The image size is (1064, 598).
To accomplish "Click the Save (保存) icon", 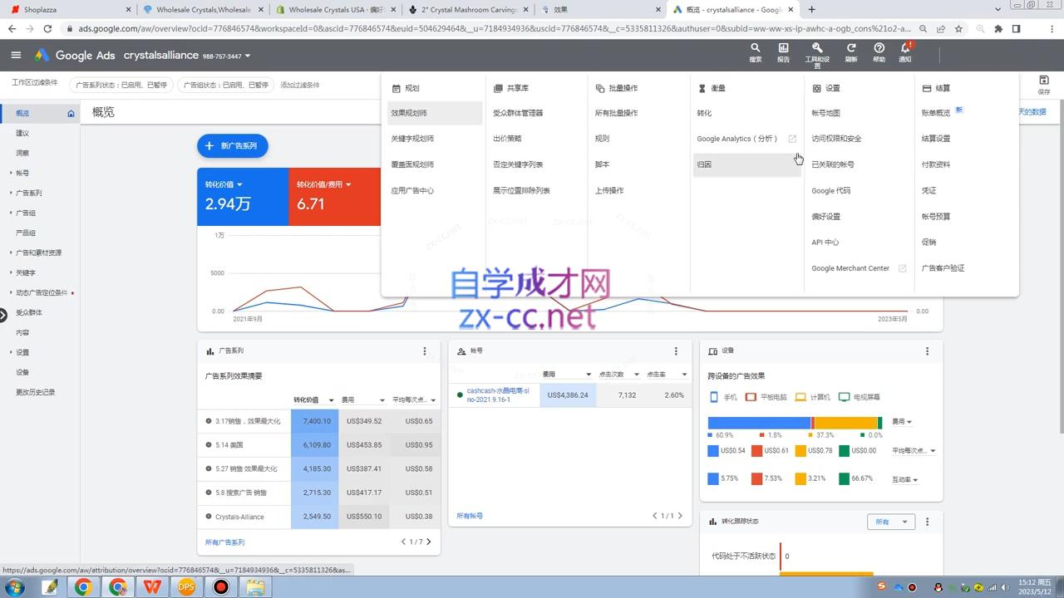I will 1044,84.
